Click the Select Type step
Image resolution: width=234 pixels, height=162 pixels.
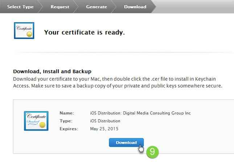(21, 7)
